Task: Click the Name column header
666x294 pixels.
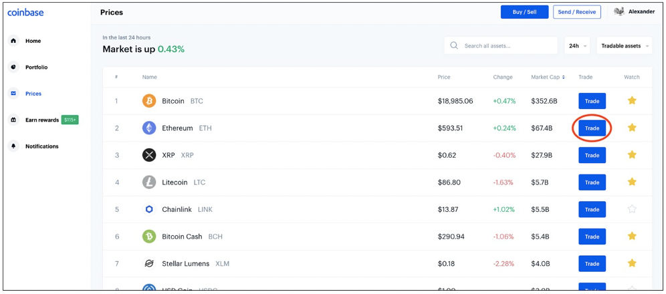Action: click(x=150, y=78)
